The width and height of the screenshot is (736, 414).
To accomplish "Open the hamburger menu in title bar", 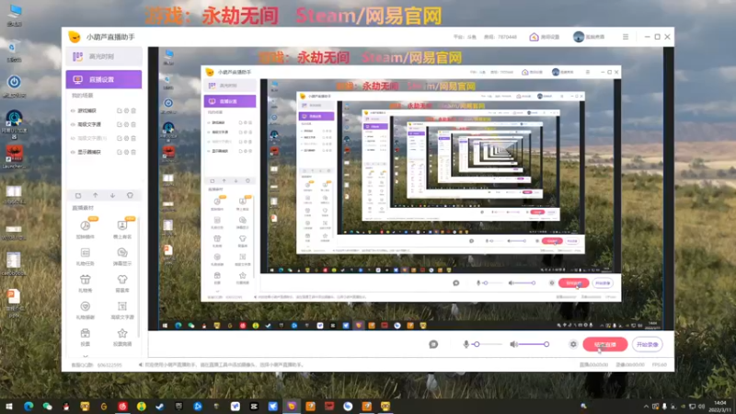I will pos(626,37).
